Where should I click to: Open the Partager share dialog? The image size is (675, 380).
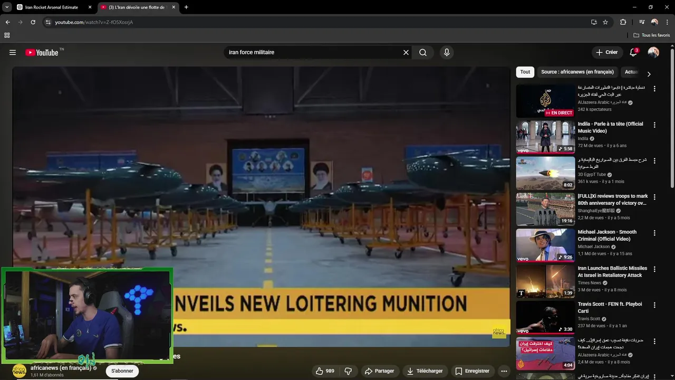point(380,371)
